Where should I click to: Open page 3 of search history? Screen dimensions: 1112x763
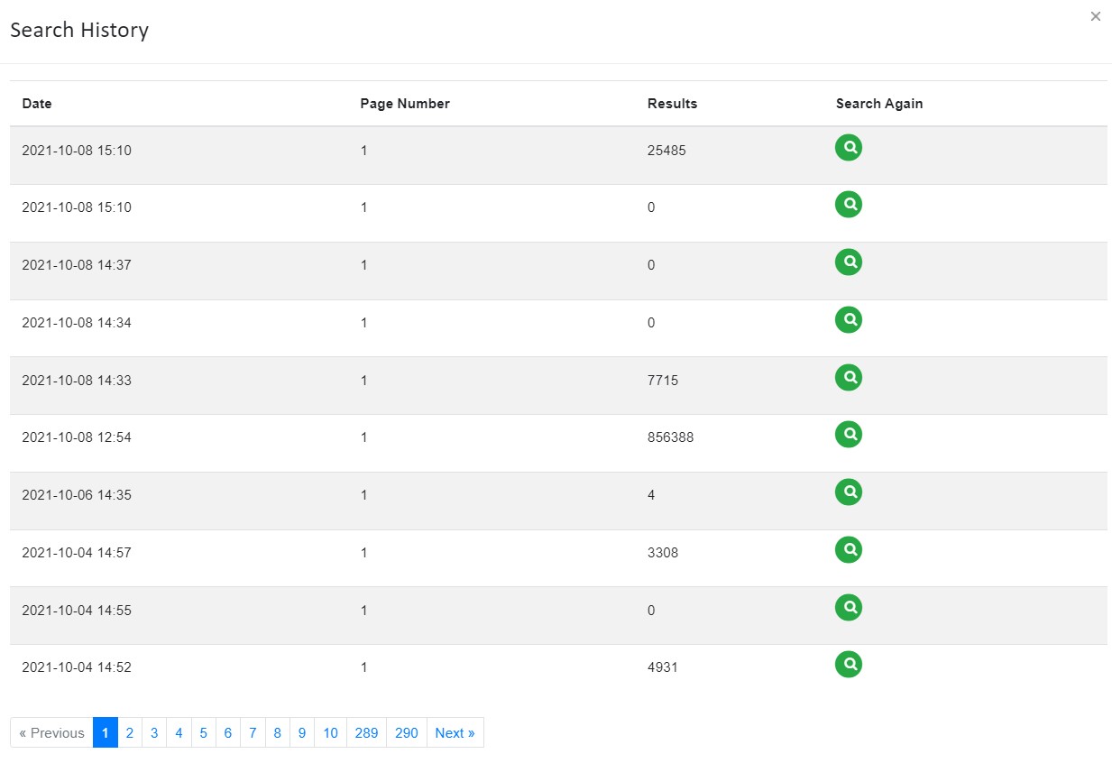154,733
